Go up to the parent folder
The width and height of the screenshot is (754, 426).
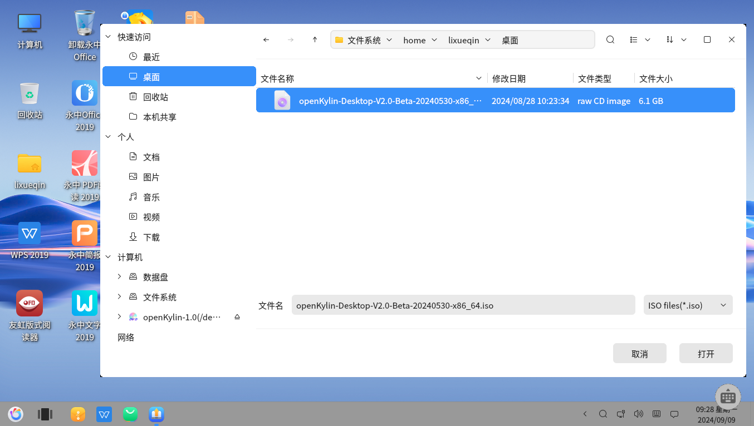(x=315, y=40)
